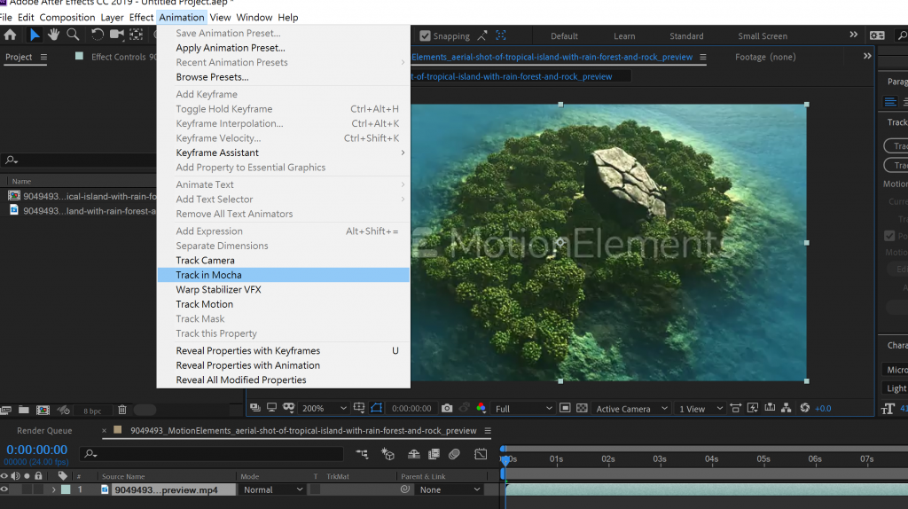Choose Track in Mocha menu item
This screenshot has height=509, width=908.
(208, 275)
